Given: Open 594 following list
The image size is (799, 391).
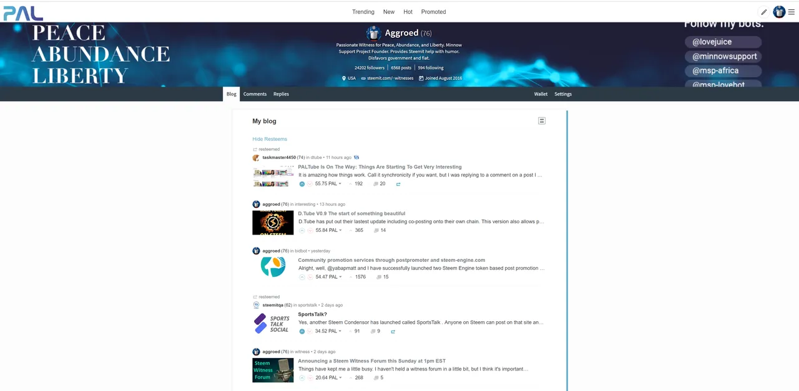Looking at the screenshot, I should coord(431,67).
